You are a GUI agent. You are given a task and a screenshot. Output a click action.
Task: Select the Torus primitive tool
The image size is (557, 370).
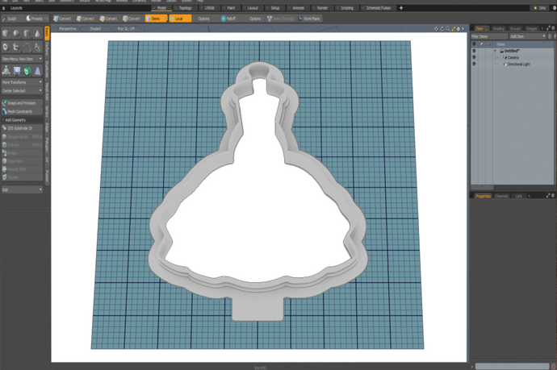(6, 47)
